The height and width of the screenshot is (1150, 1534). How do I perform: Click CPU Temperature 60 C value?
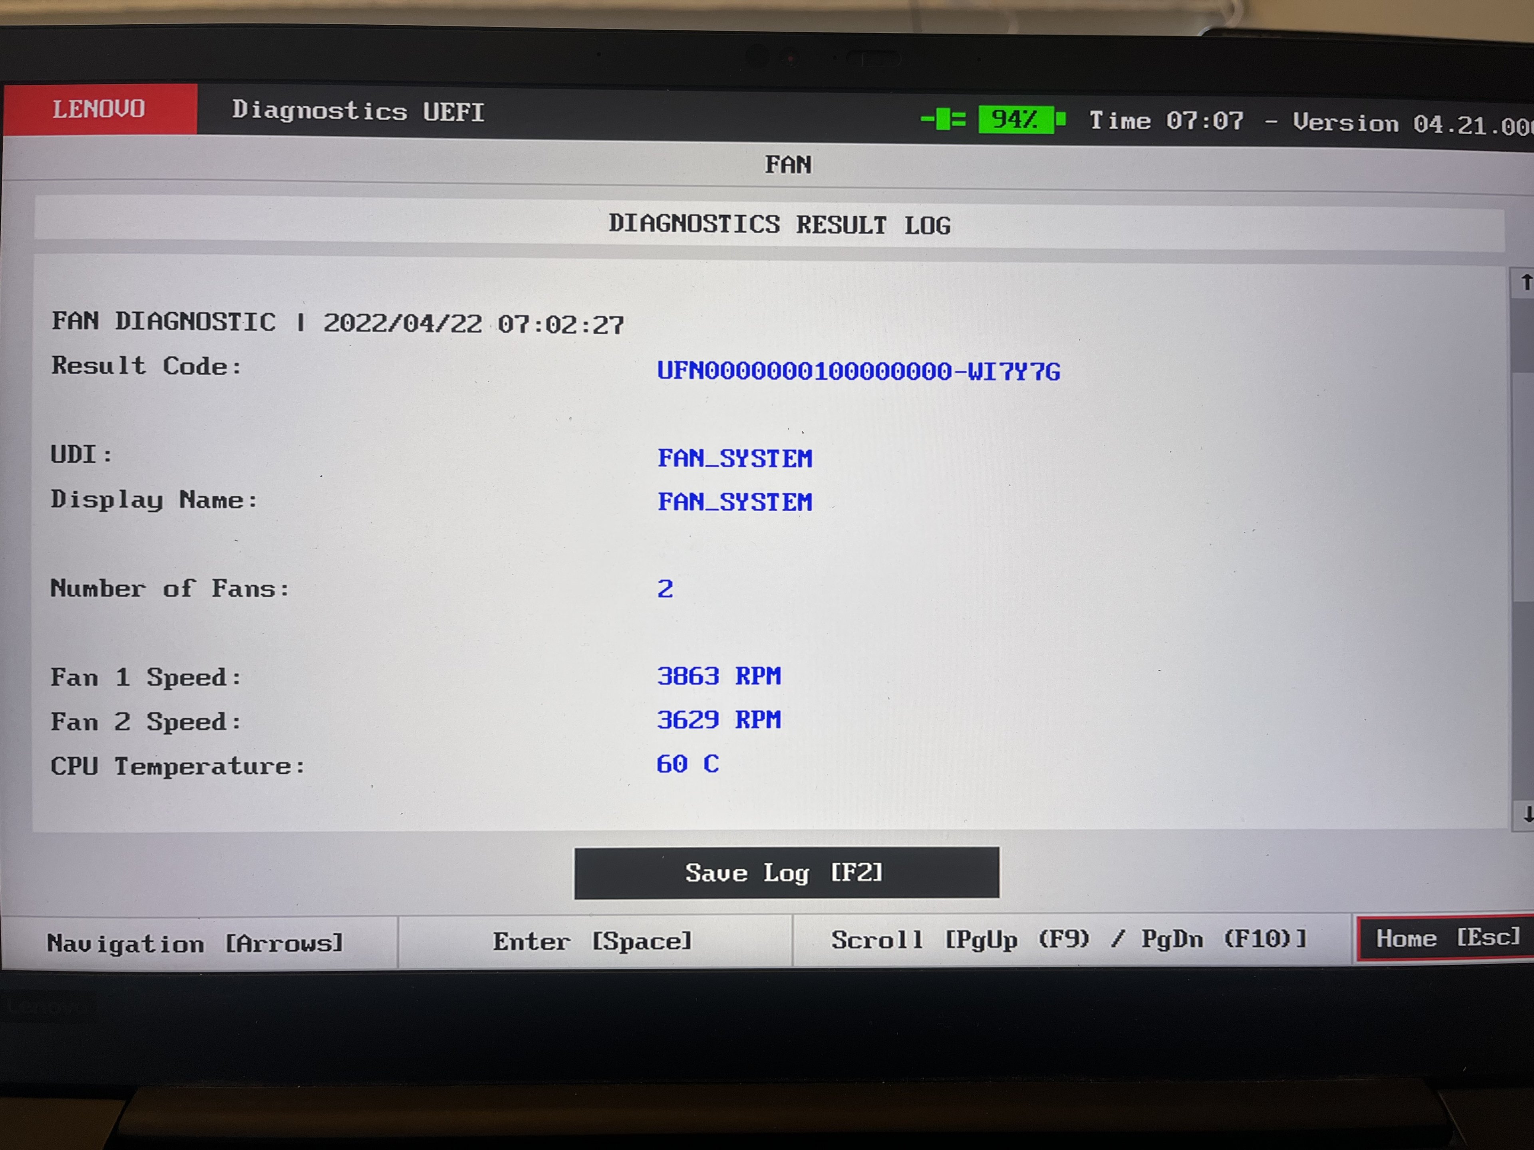pos(687,764)
